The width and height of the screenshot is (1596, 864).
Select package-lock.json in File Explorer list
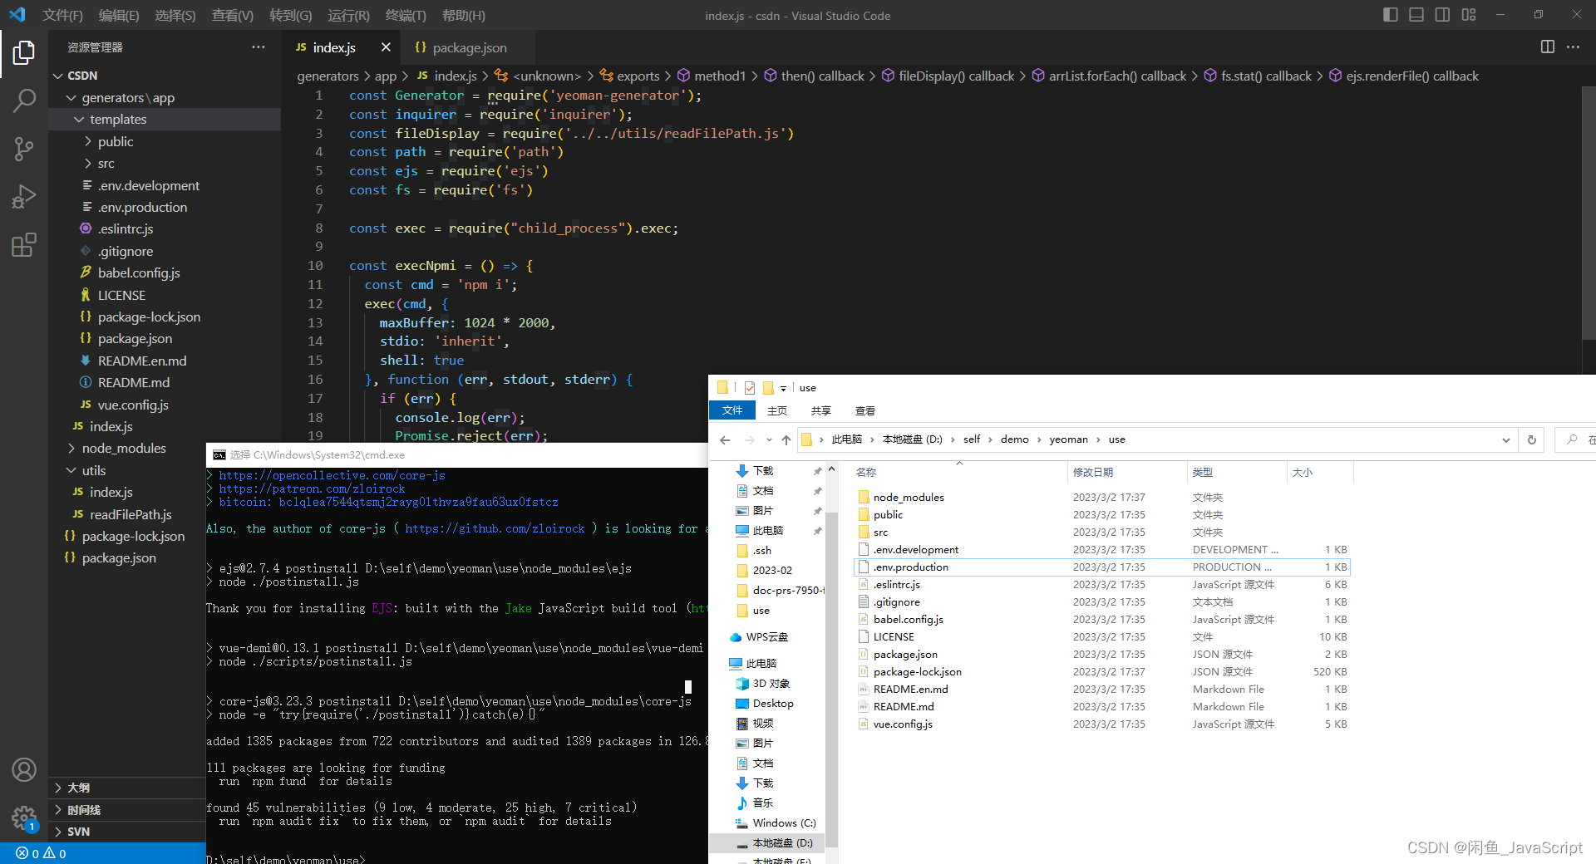pos(917,672)
